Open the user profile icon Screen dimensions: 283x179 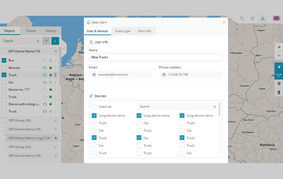click(x=263, y=18)
